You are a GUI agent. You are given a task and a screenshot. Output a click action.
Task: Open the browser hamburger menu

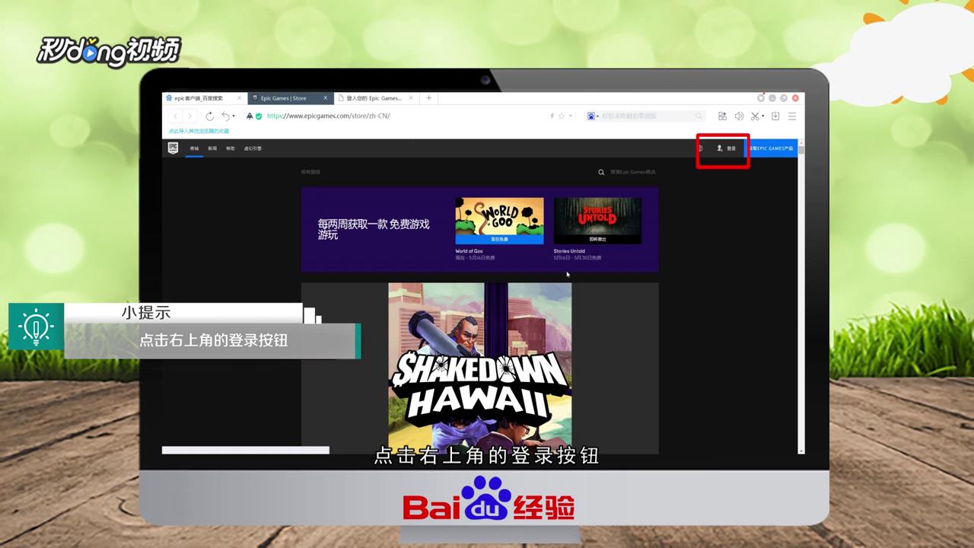(792, 116)
